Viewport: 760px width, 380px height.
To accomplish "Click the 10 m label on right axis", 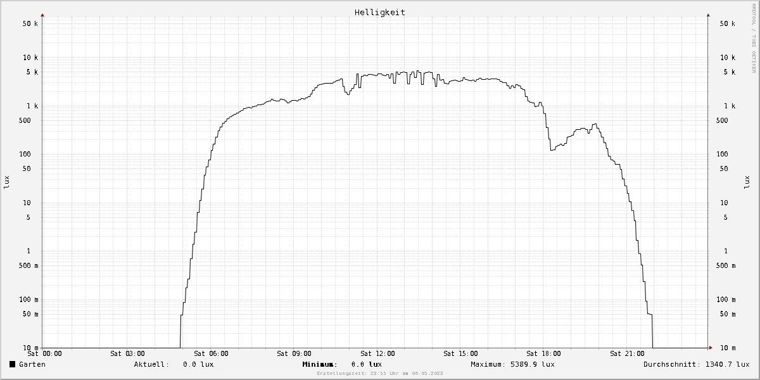I will pos(728,348).
